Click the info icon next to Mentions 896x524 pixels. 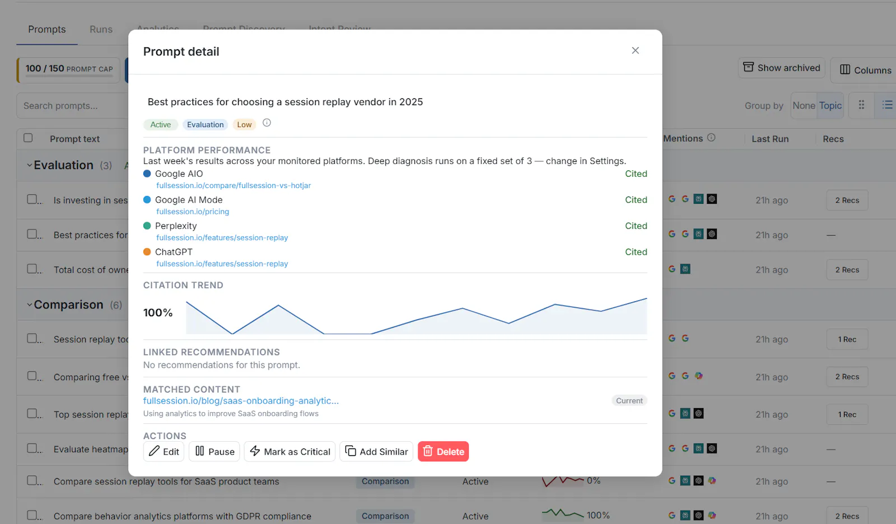[711, 137]
